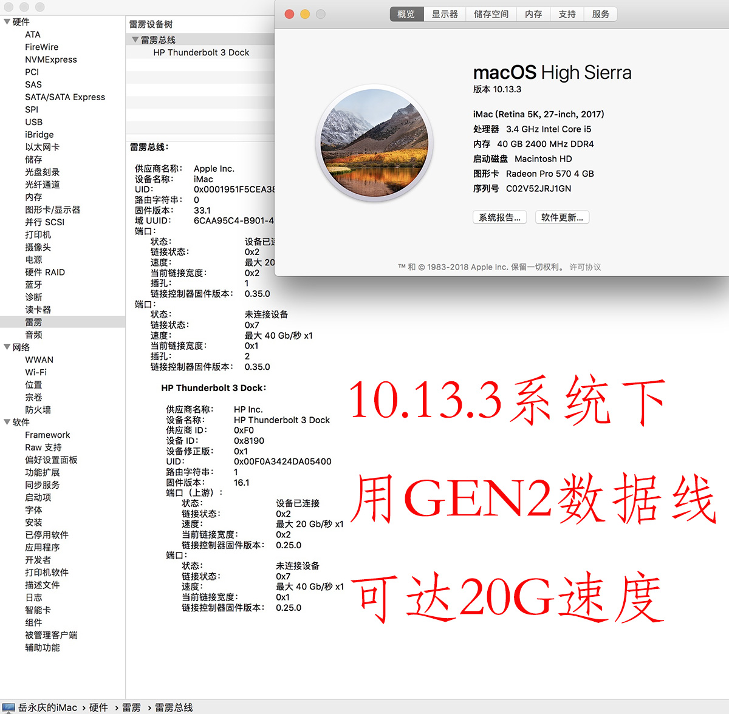Select 蓝牙 in the sidebar
Screen dimensions: 729x714
click(33, 285)
